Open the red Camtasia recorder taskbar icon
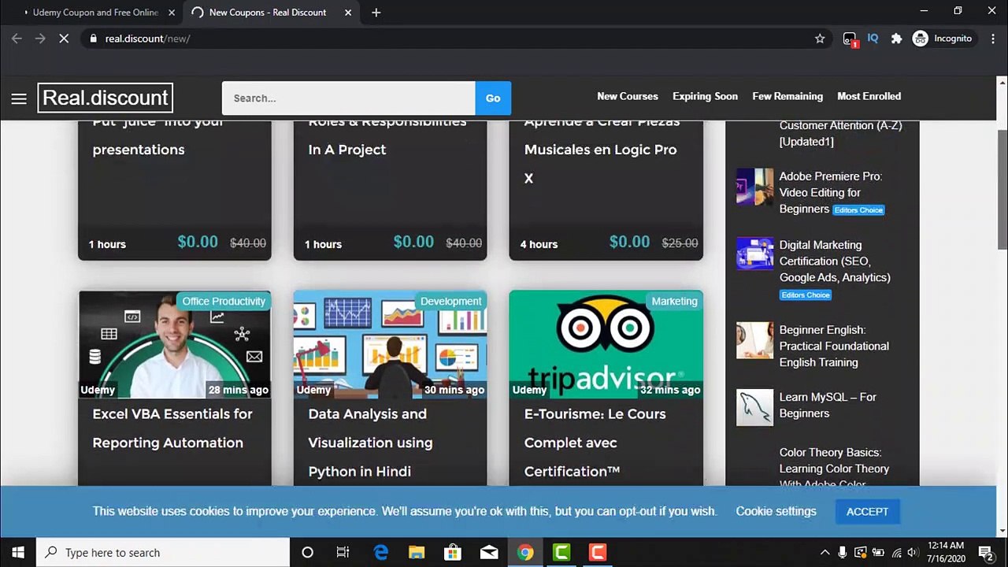 598,552
